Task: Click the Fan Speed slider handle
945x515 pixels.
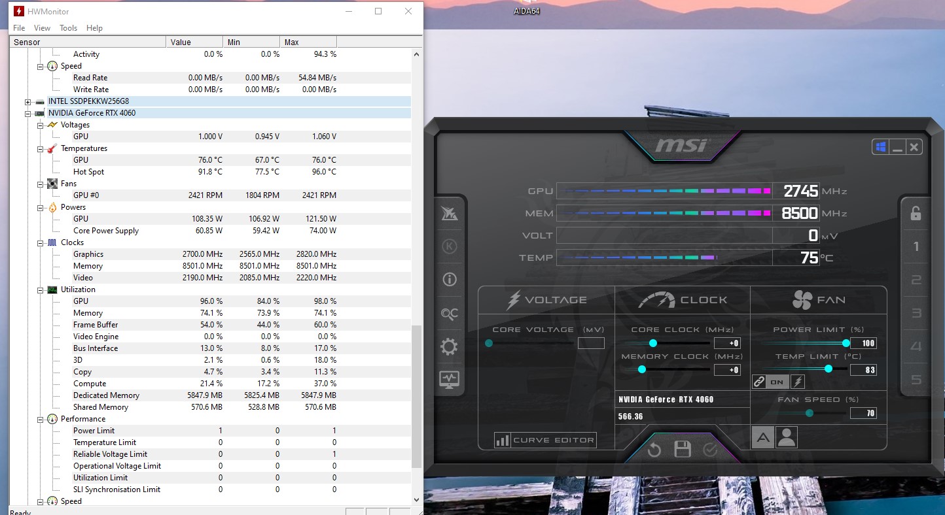Action: 810,412
